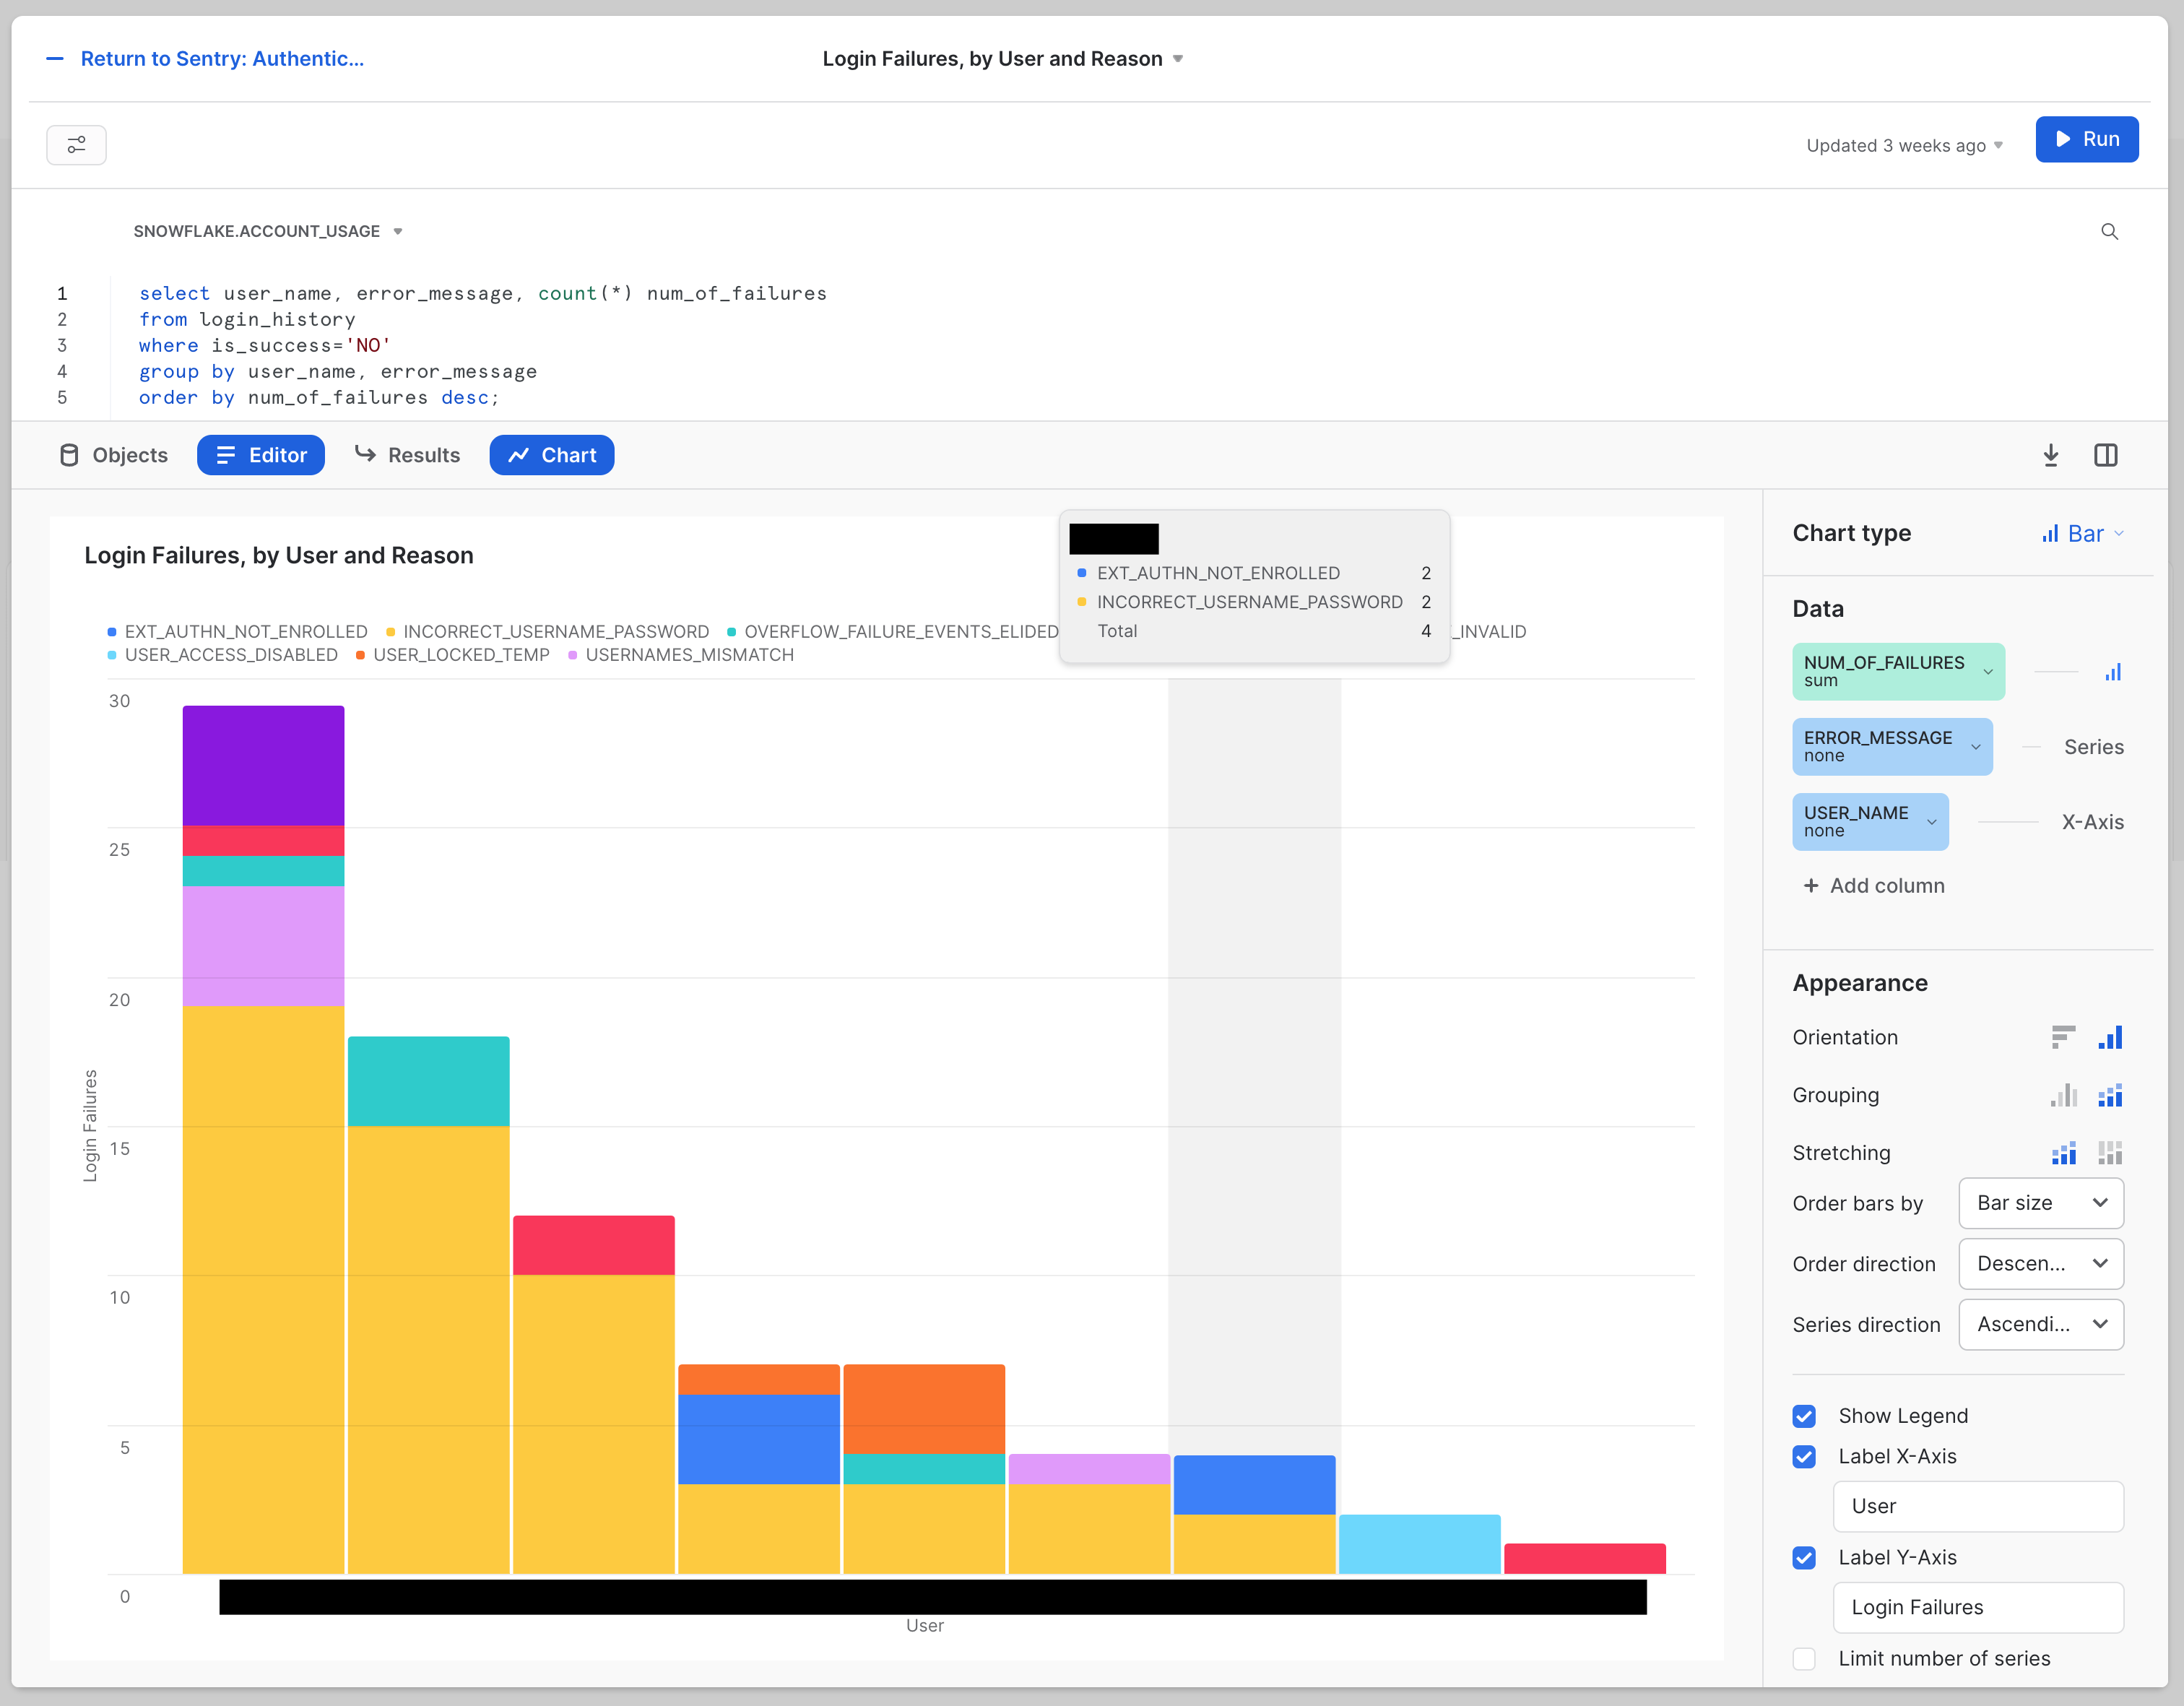The image size is (2184, 1706).
Task: Open the Order bars by dropdown
Action: [x=2040, y=1203]
